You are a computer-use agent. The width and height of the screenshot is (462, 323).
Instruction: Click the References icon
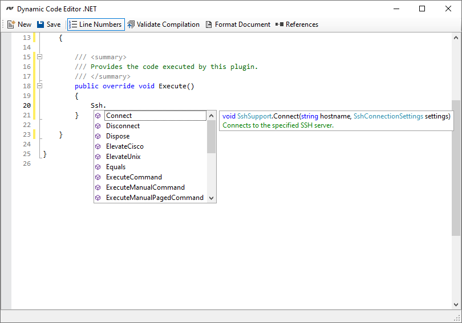pyautogui.click(x=279, y=24)
